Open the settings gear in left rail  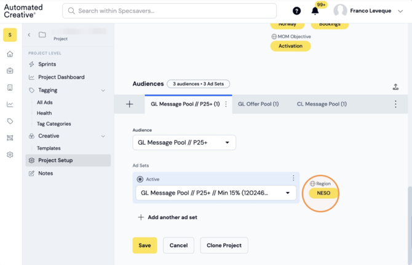tap(10, 155)
